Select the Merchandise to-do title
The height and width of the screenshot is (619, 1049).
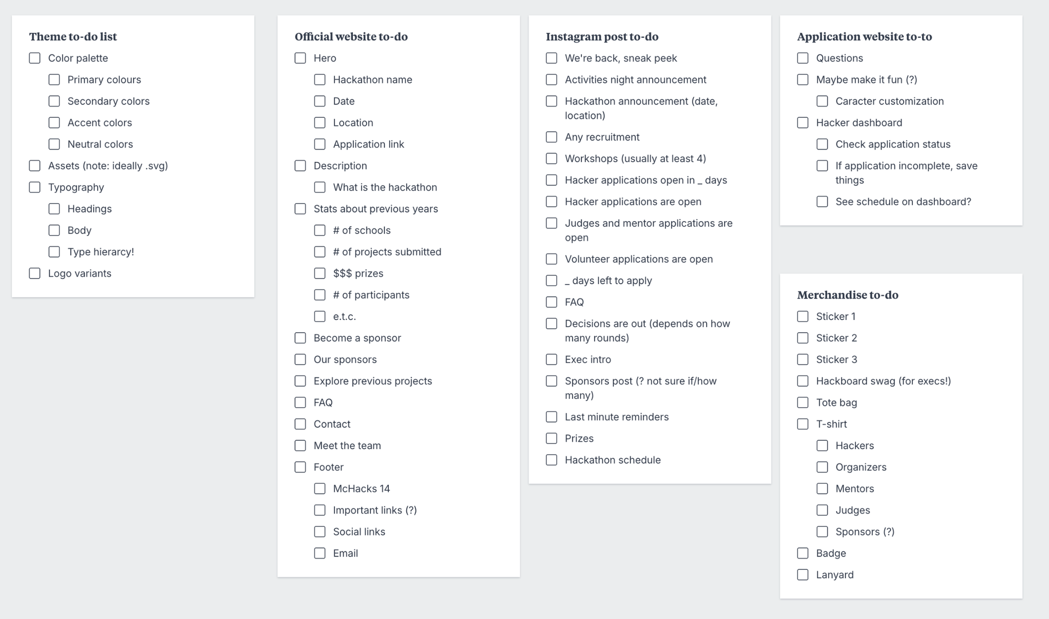(848, 295)
